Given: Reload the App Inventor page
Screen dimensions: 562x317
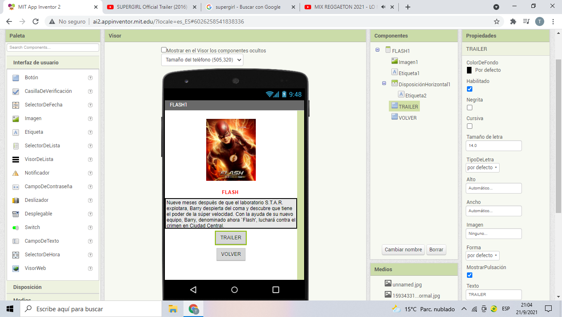Looking at the screenshot, I should click(x=36, y=21).
